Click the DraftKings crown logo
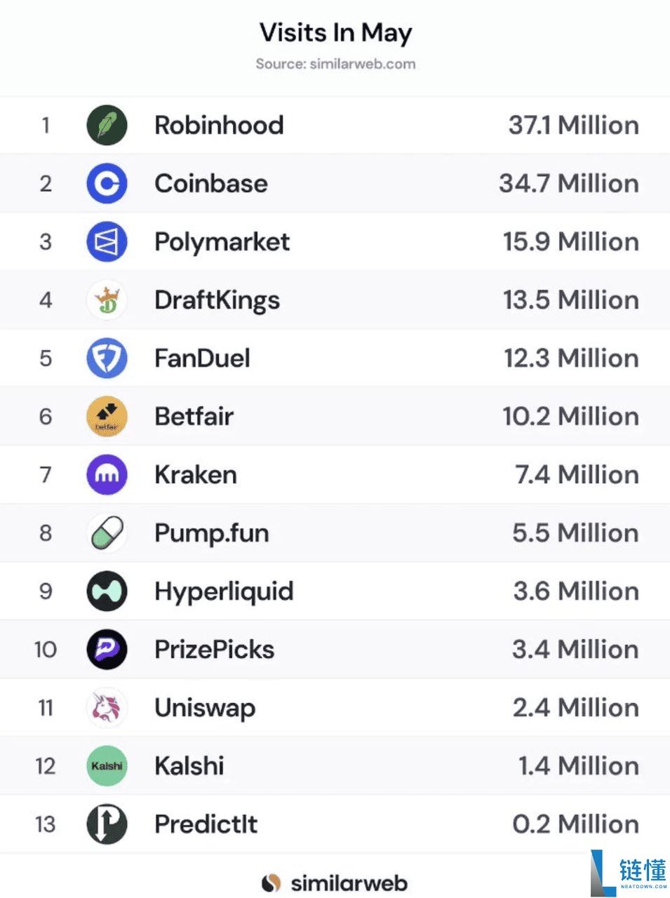 pyautogui.click(x=107, y=300)
